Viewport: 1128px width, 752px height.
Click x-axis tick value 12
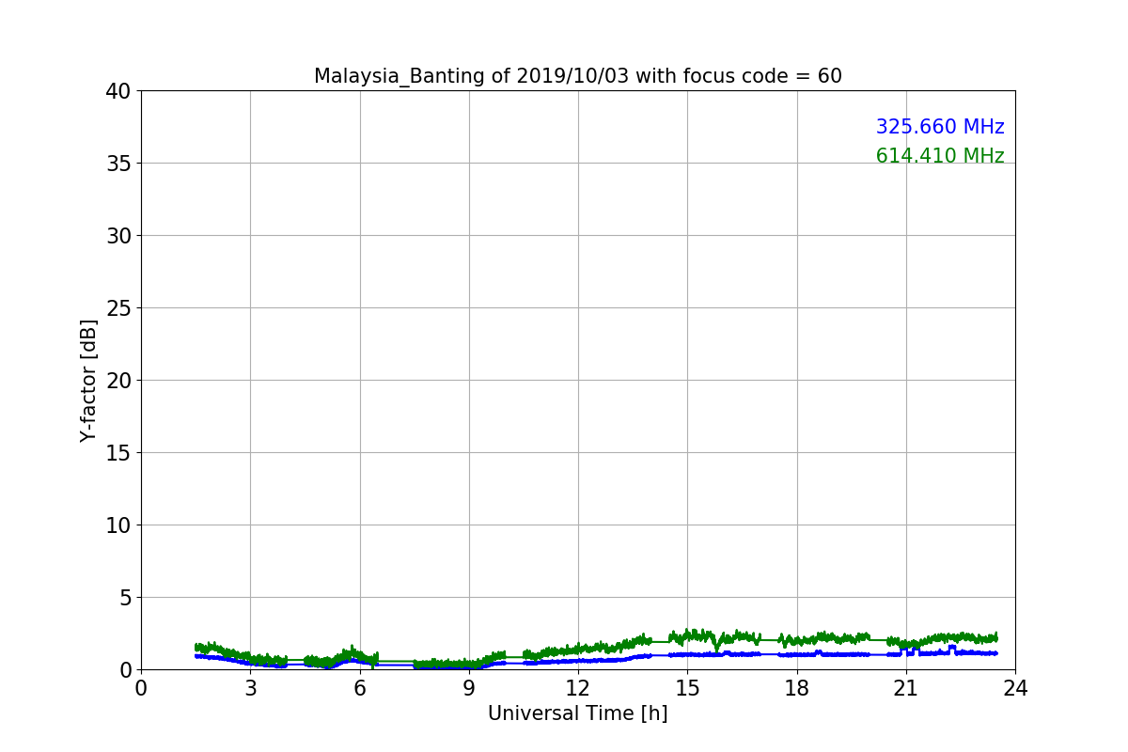pyautogui.click(x=578, y=688)
